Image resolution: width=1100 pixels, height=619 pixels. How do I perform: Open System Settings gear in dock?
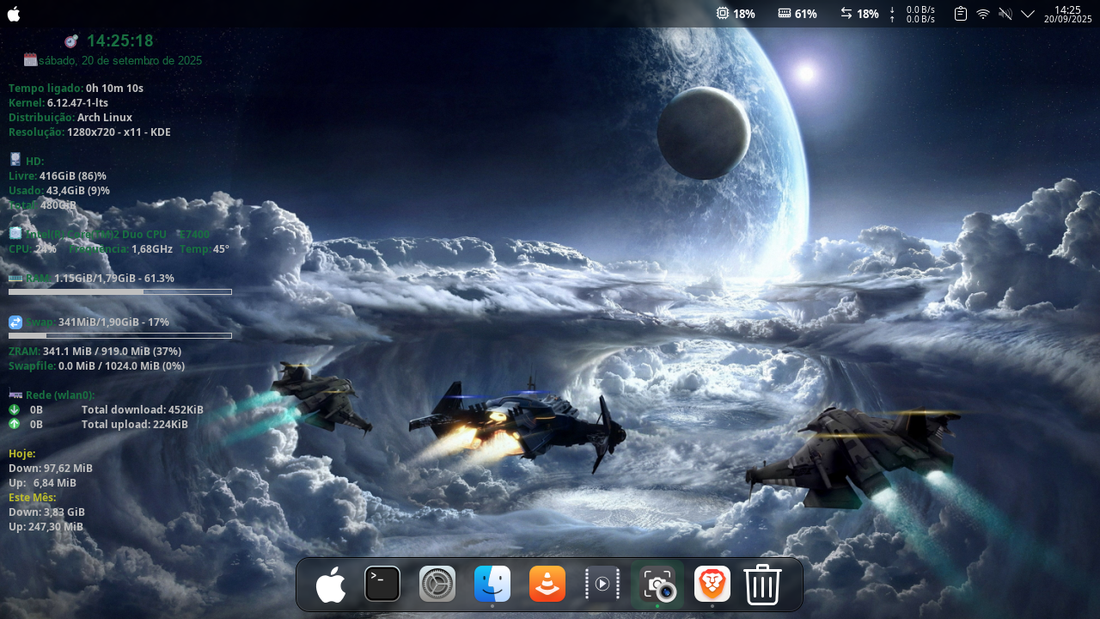[437, 584]
